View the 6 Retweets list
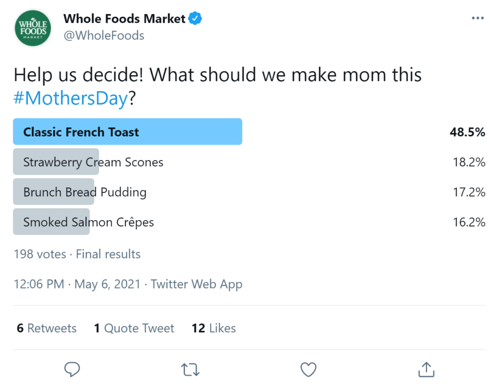This screenshot has height=388, width=499. (x=47, y=329)
